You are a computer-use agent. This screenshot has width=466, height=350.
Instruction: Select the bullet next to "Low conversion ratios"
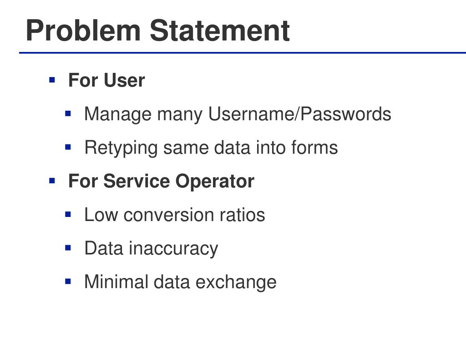[68, 214]
